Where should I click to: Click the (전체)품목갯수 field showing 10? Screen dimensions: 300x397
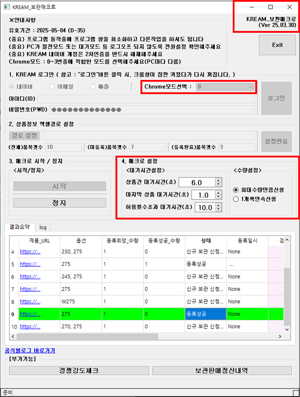pyautogui.click(x=63, y=147)
